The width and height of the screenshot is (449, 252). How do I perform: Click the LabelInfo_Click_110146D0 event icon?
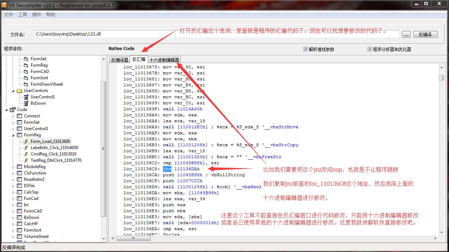(x=27, y=147)
